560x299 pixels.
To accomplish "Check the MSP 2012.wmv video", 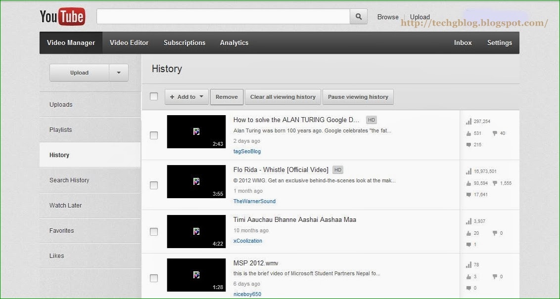I will [154, 278].
